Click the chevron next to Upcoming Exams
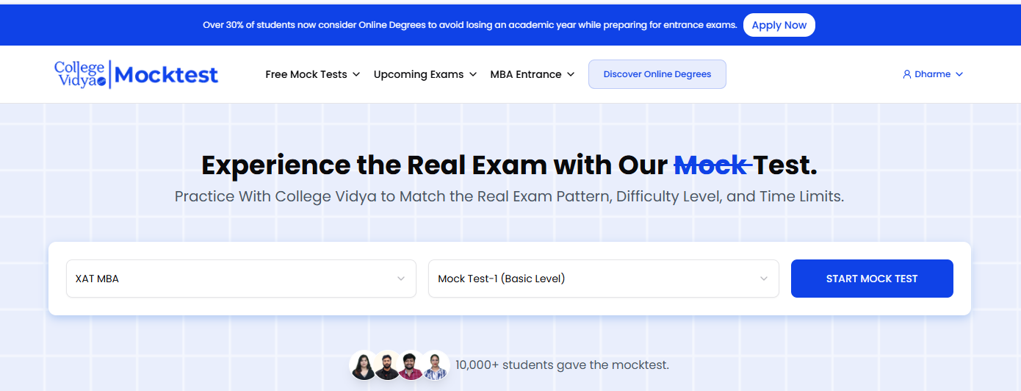The image size is (1021, 391). click(473, 74)
